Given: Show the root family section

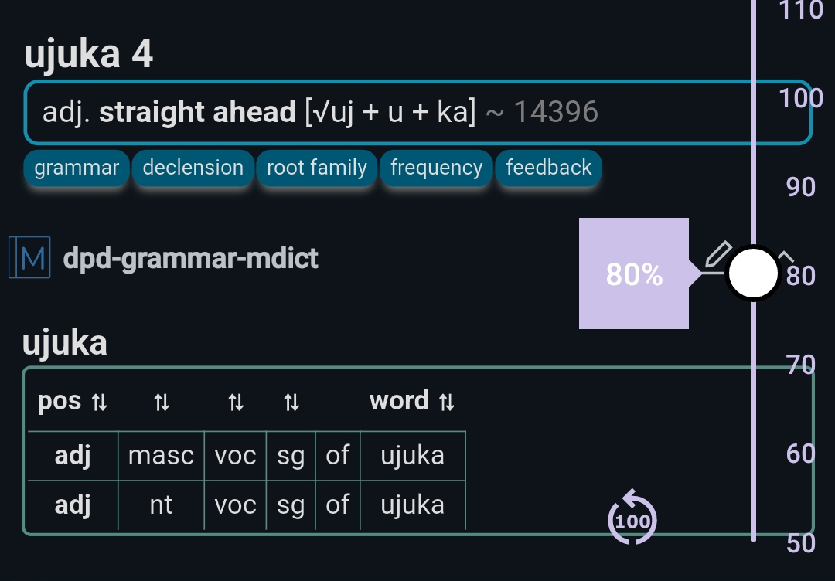Looking at the screenshot, I should click(x=316, y=168).
